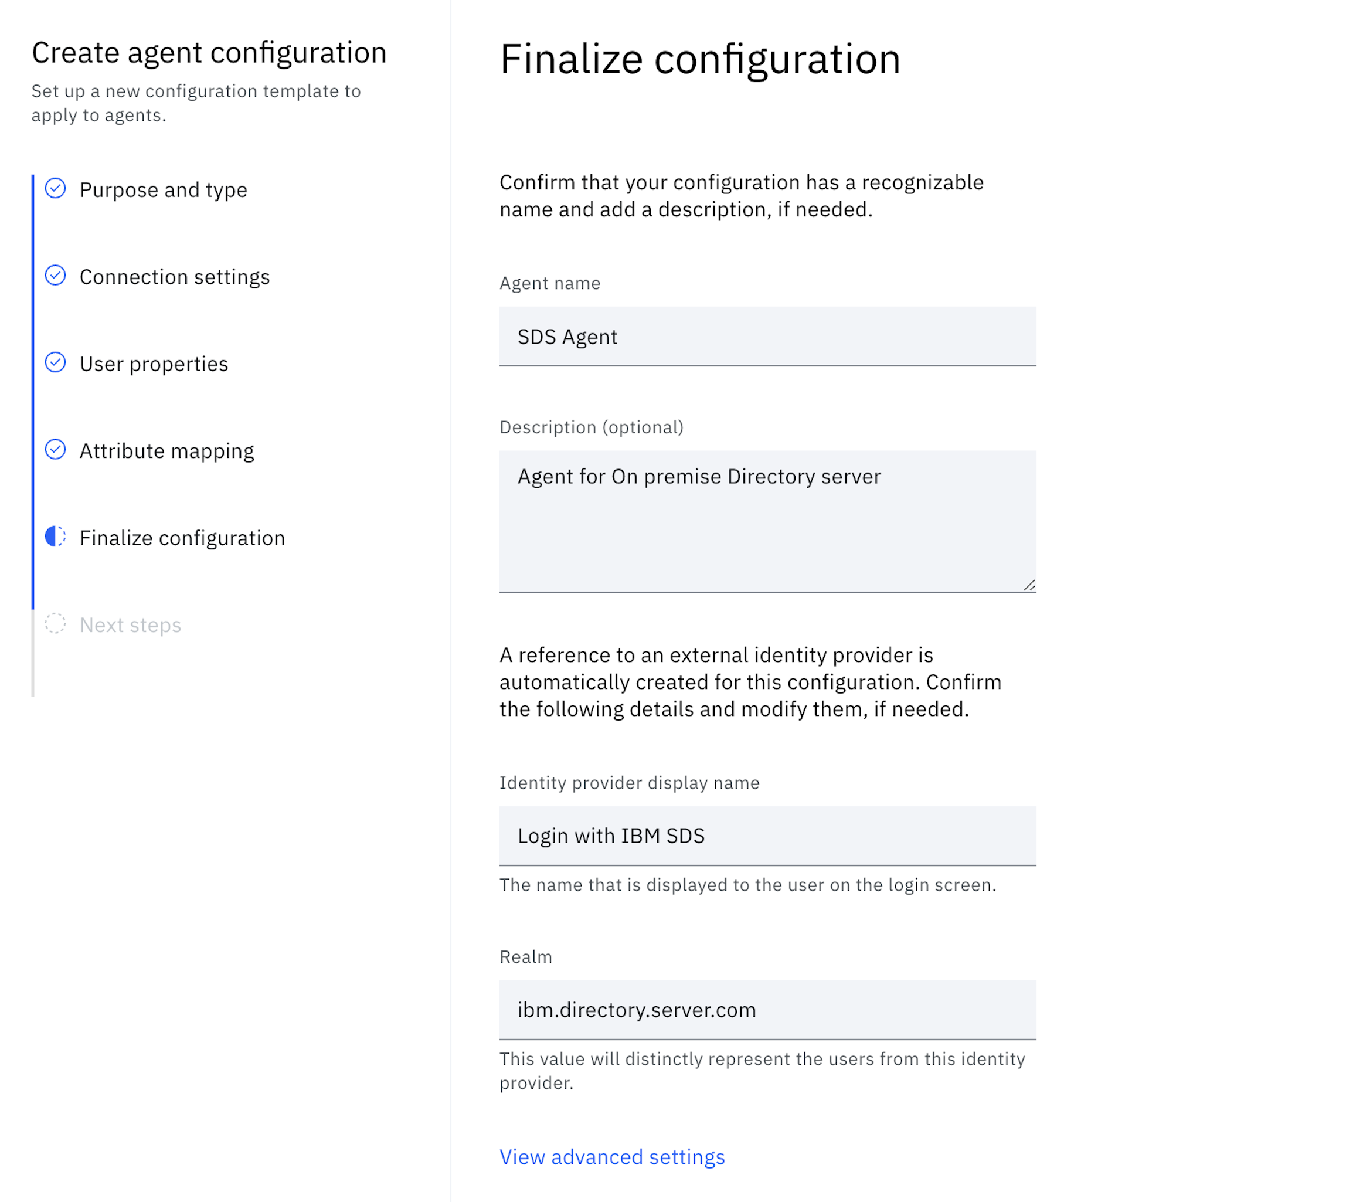Open the Connection settings step

click(174, 277)
